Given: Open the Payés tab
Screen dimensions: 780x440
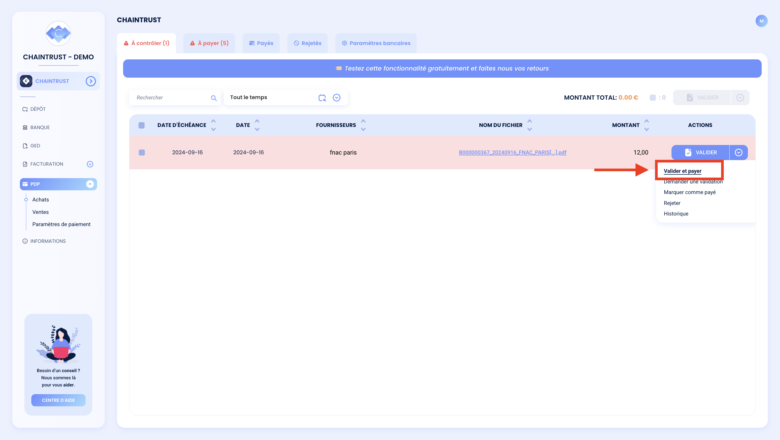Looking at the screenshot, I should click(x=261, y=43).
